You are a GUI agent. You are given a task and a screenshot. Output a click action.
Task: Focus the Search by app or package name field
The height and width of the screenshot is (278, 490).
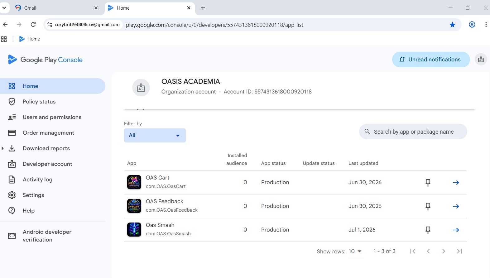tap(413, 132)
